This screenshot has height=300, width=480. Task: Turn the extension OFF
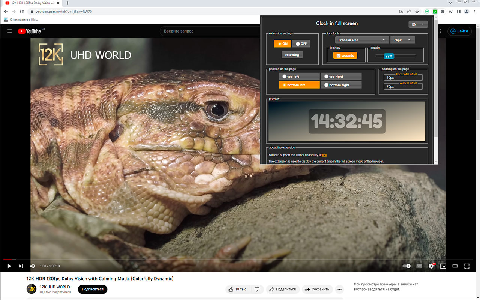point(301,44)
